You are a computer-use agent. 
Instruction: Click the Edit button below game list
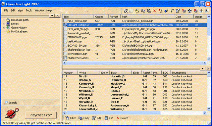(97, 118)
